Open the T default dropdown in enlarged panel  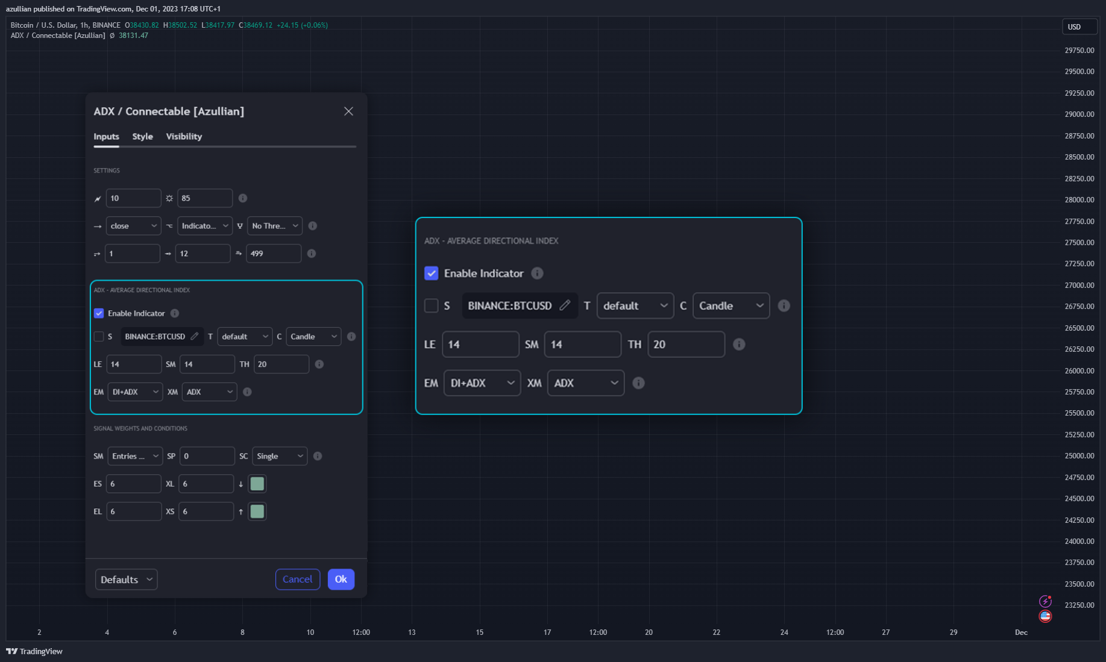635,305
